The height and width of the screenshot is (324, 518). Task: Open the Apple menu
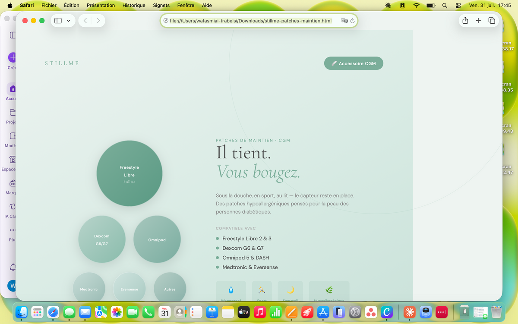point(10,6)
